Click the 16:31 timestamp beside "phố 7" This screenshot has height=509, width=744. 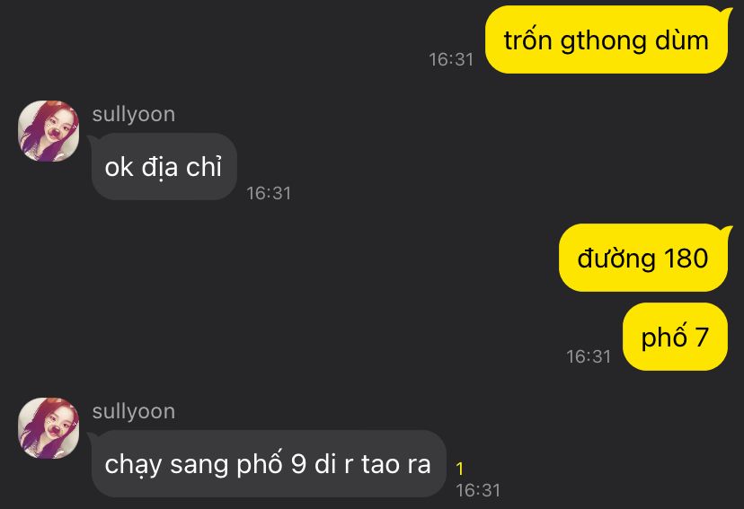point(589,357)
